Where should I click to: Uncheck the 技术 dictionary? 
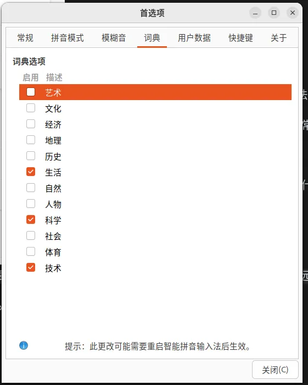(31, 268)
